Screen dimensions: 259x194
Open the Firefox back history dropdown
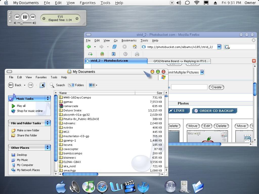(x=95, y=47)
